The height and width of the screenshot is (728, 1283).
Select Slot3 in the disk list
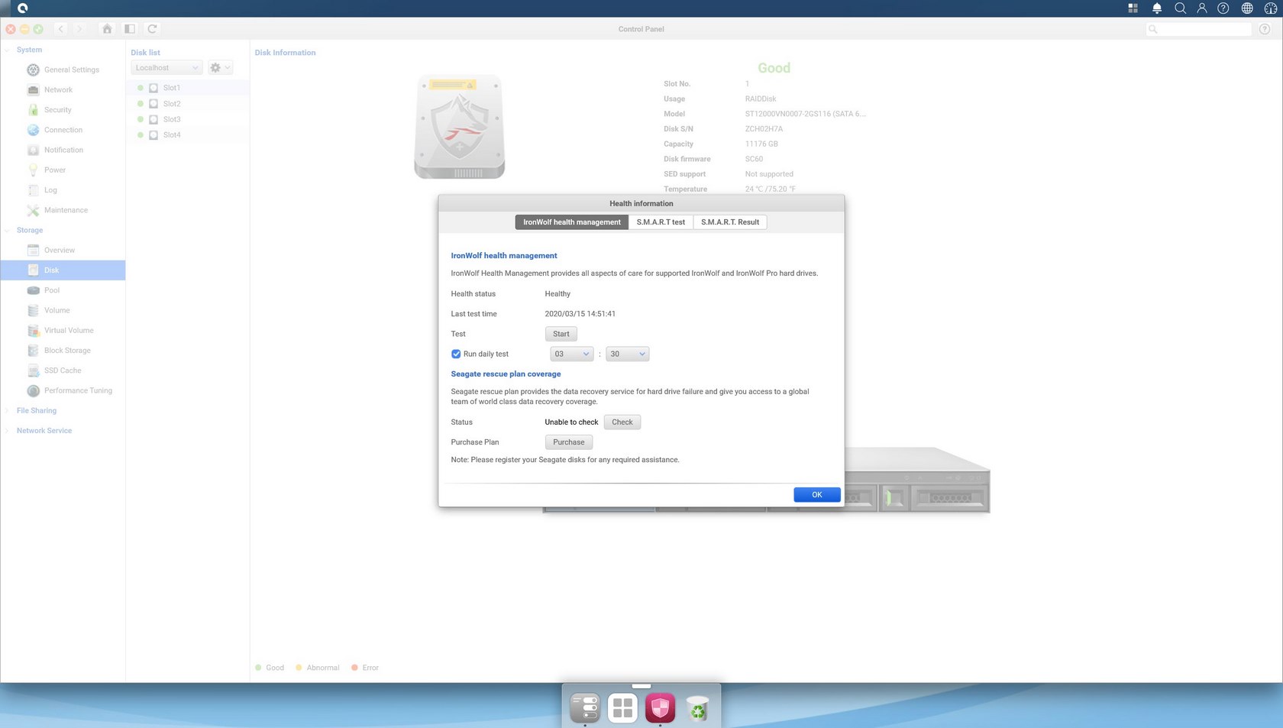(188, 119)
